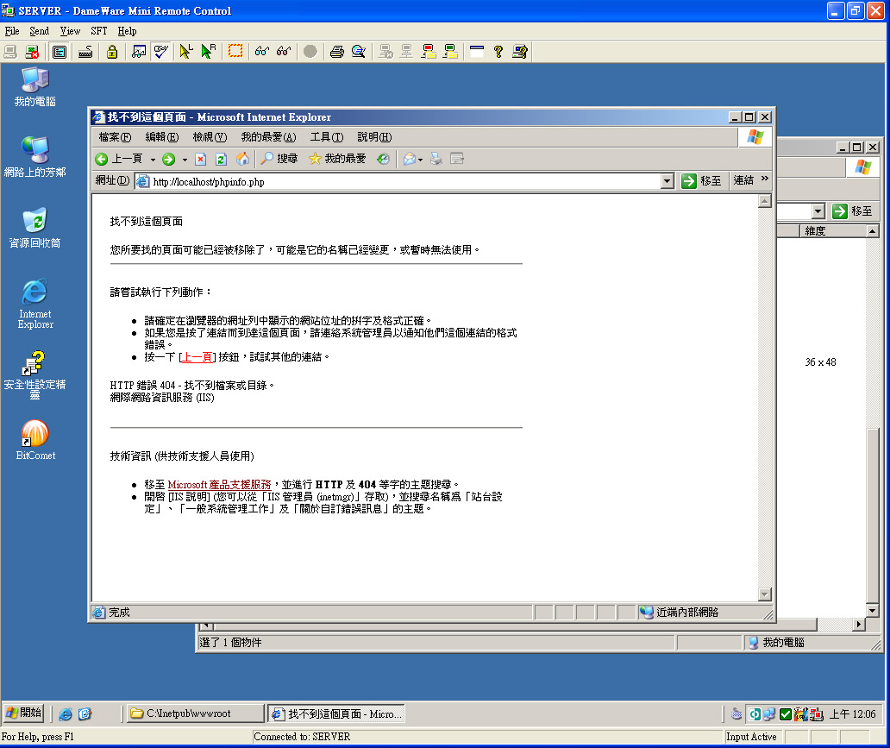Click the padlock lock icon
Viewport: 890px width, 748px height.
tap(112, 52)
